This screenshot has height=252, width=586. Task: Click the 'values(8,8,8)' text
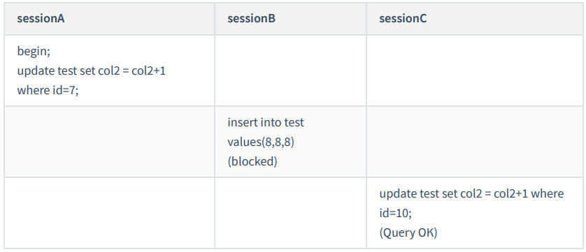click(261, 142)
